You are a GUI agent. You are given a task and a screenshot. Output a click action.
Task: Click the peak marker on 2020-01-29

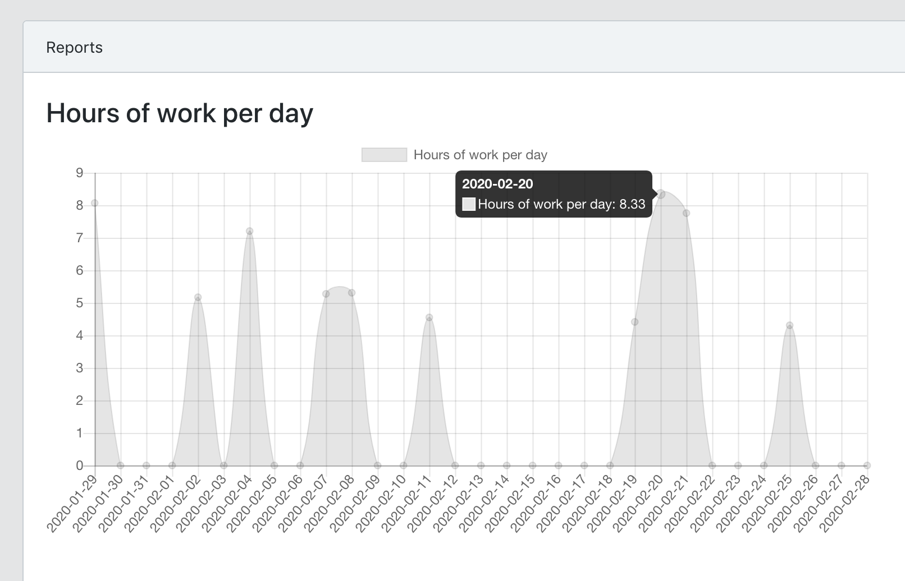[x=94, y=202]
